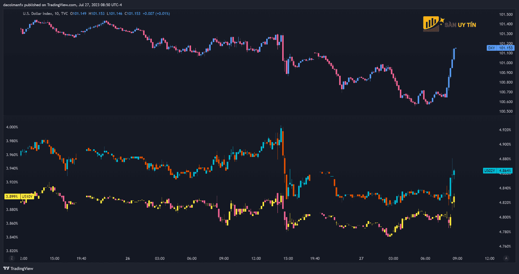Click the 4.840% yield axis label
The width and height of the screenshot is (519, 274).
click(505, 188)
